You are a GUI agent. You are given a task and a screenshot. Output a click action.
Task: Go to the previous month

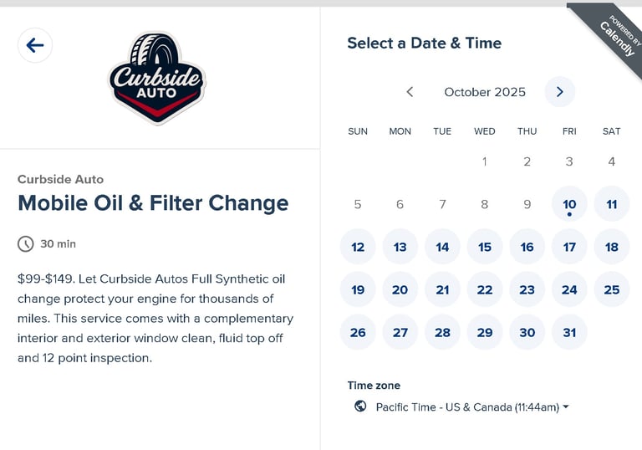click(x=410, y=92)
